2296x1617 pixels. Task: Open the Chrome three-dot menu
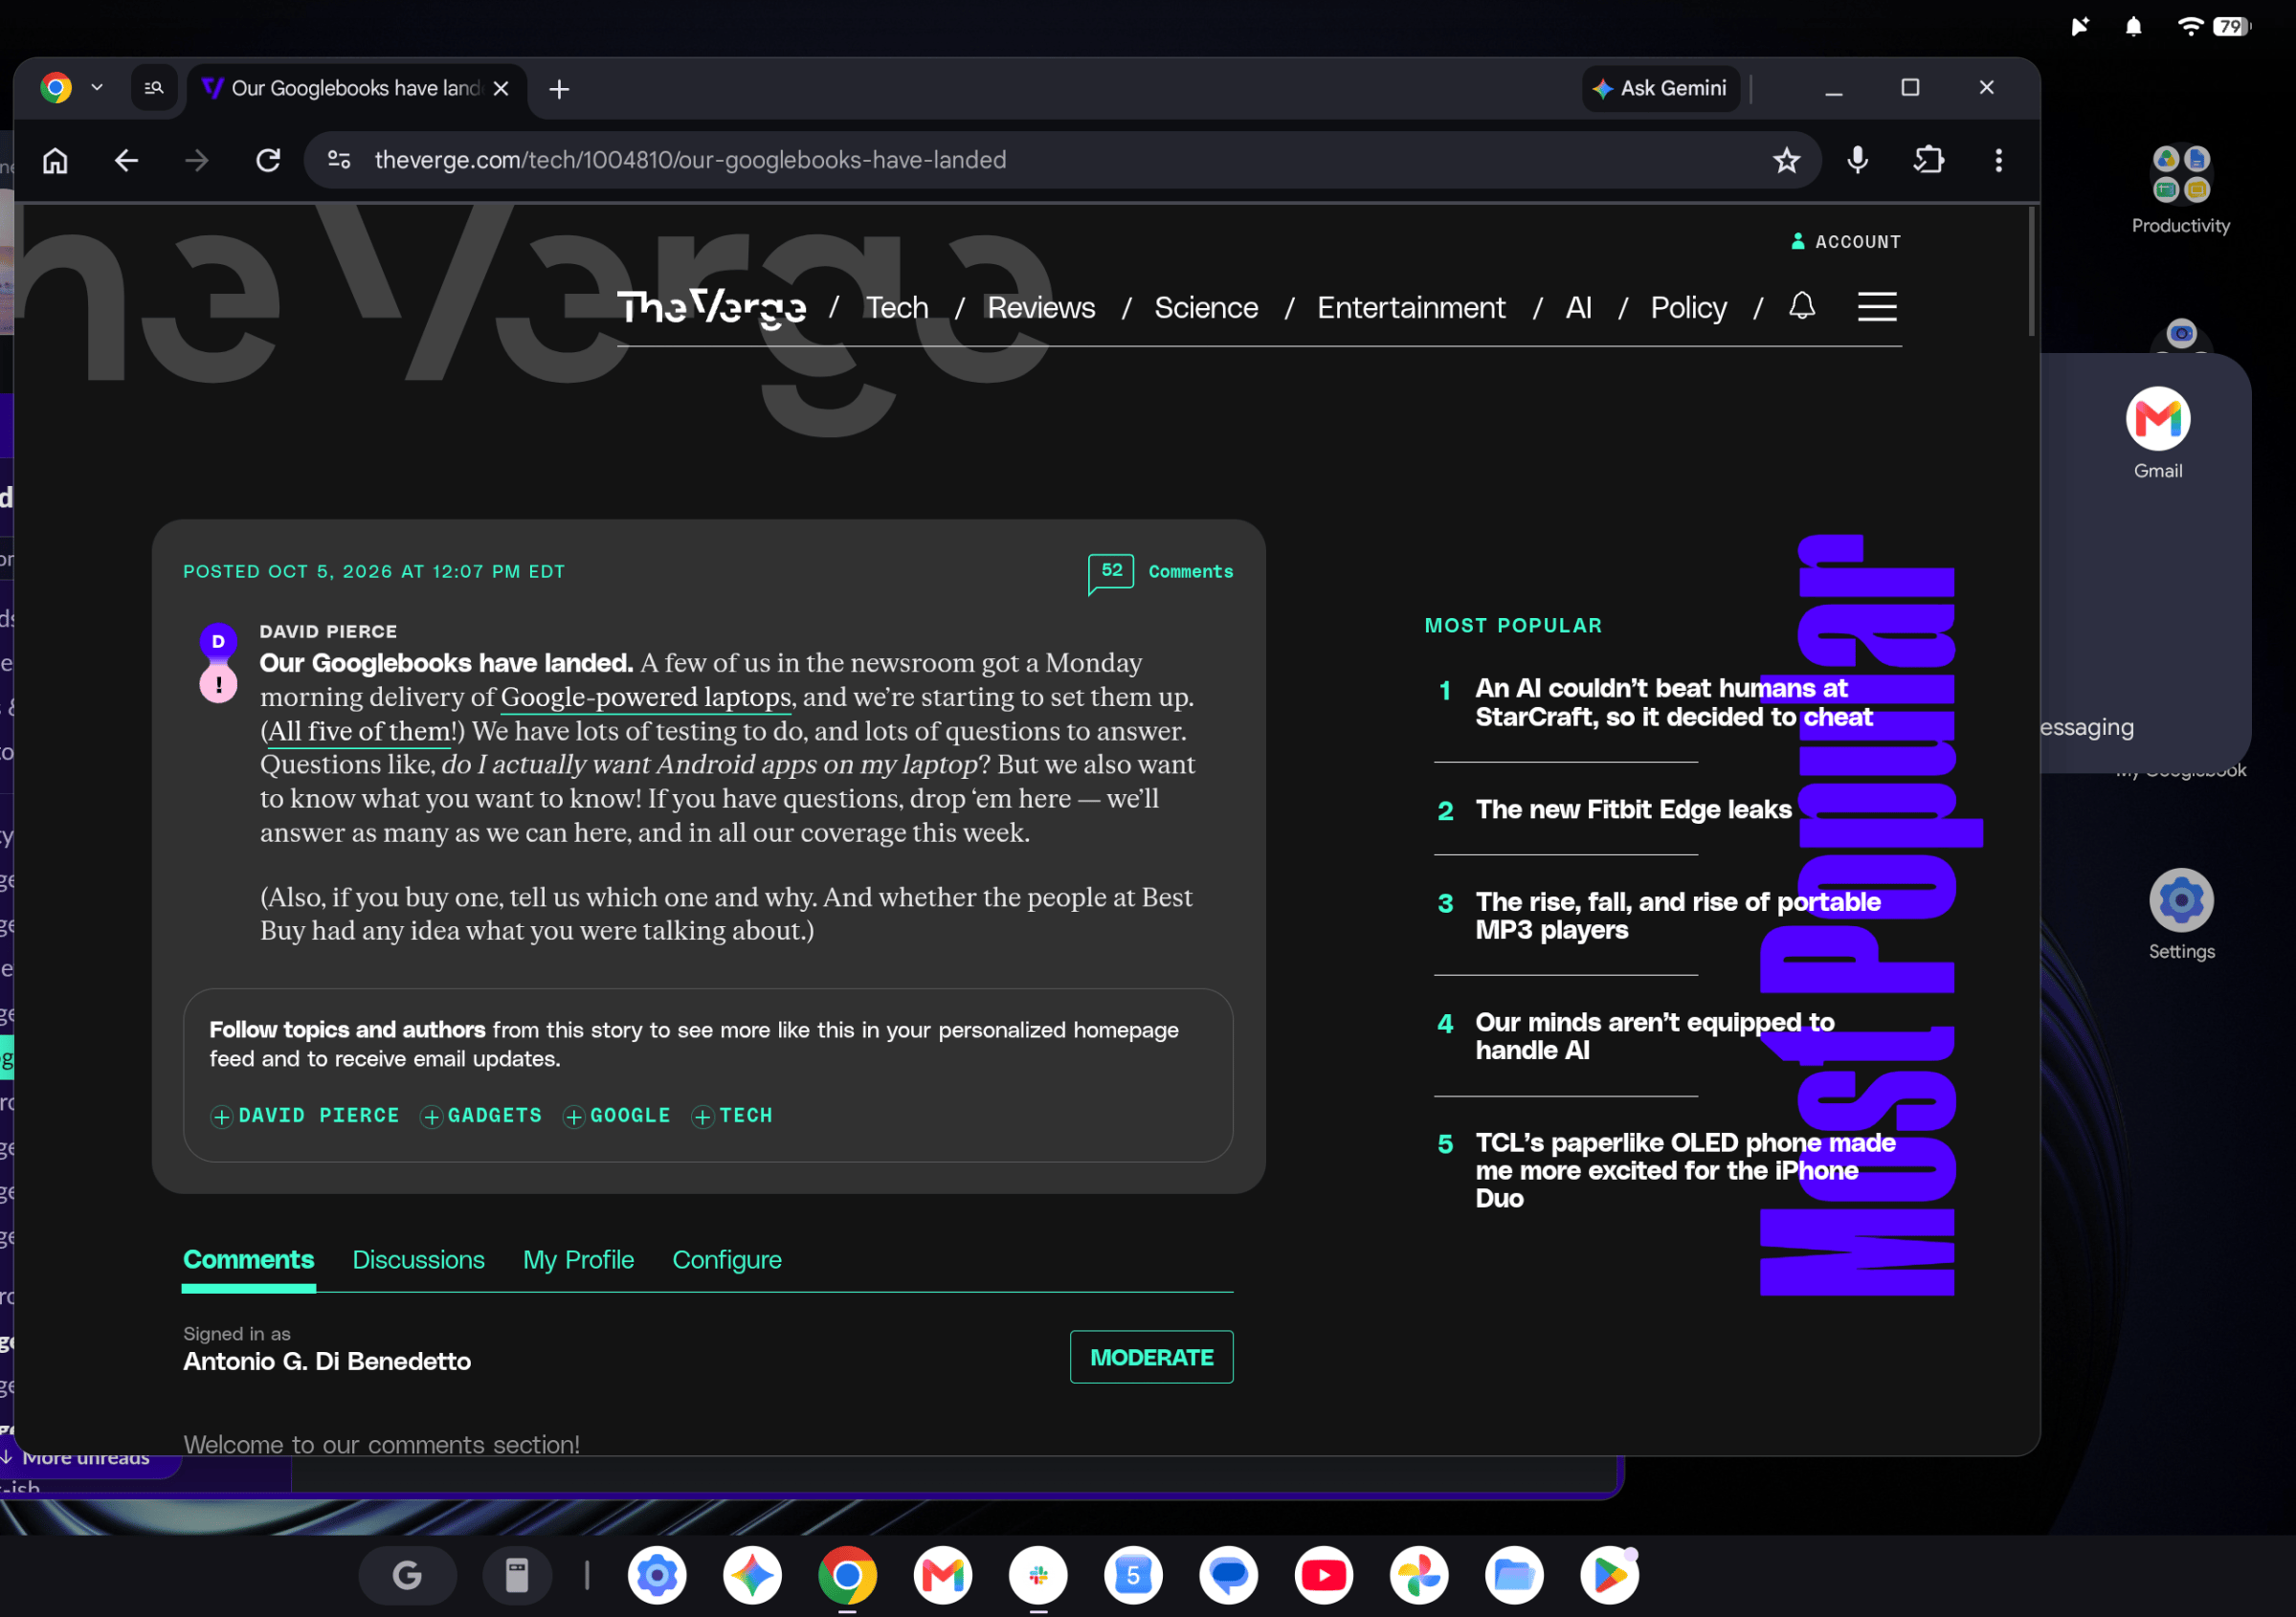[1998, 160]
